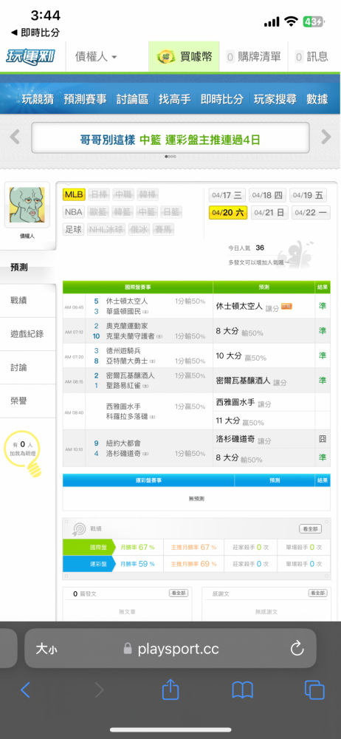Open 找高手 menu item
The image size is (341, 739).
pyautogui.click(x=175, y=99)
